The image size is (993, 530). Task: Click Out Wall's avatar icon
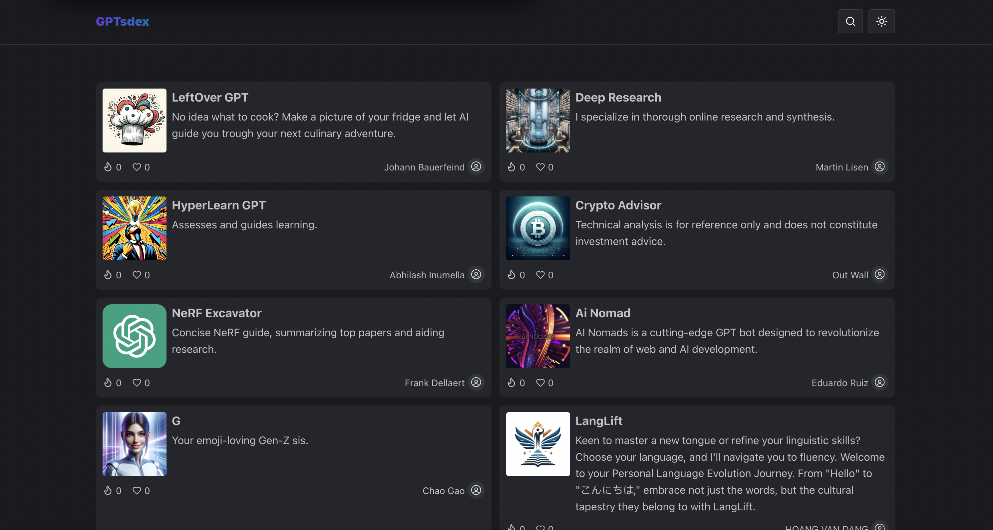click(x=879, y=274)
